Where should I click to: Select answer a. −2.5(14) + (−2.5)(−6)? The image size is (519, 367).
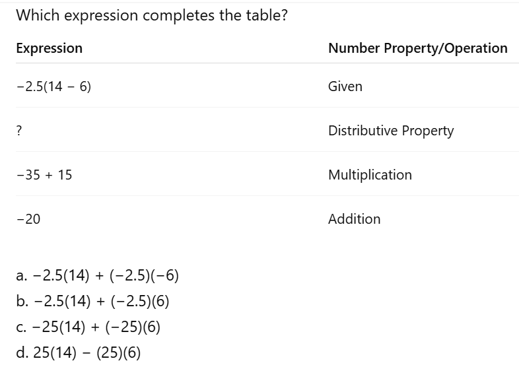tap(97, 275)
